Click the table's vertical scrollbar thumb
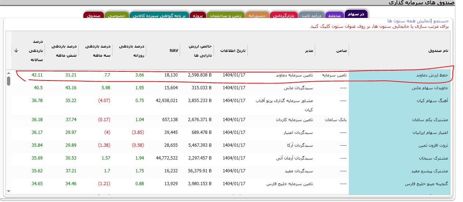The width and height of the screenshot is (463, 202). pos(8,81)
